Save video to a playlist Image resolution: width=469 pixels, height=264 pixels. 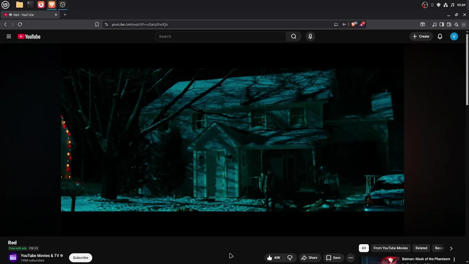(x=333, y=258)
